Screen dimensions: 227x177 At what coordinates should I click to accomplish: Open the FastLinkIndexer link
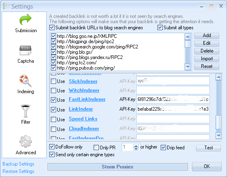[87, 99]
